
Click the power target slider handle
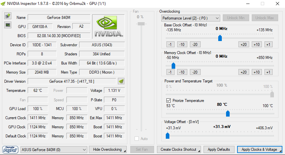[272, 94]
